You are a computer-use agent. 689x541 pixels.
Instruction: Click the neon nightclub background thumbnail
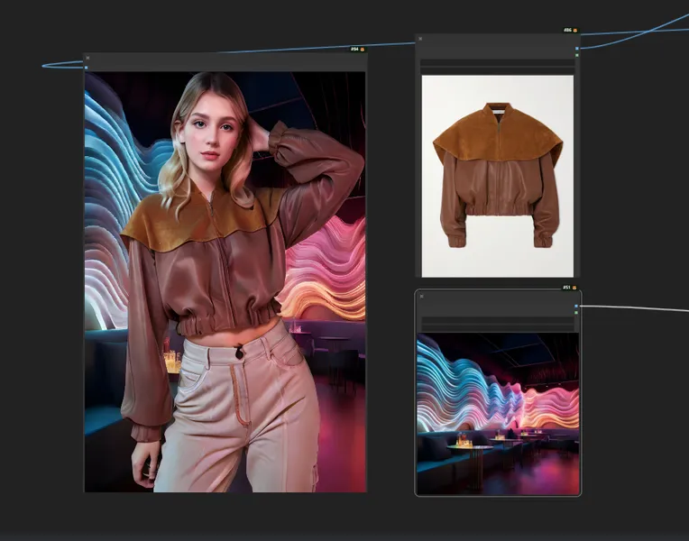pos(497,413)
